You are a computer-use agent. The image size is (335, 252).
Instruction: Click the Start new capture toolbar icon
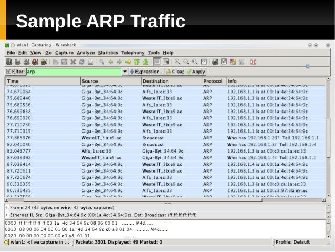click(x=26, y=62)
